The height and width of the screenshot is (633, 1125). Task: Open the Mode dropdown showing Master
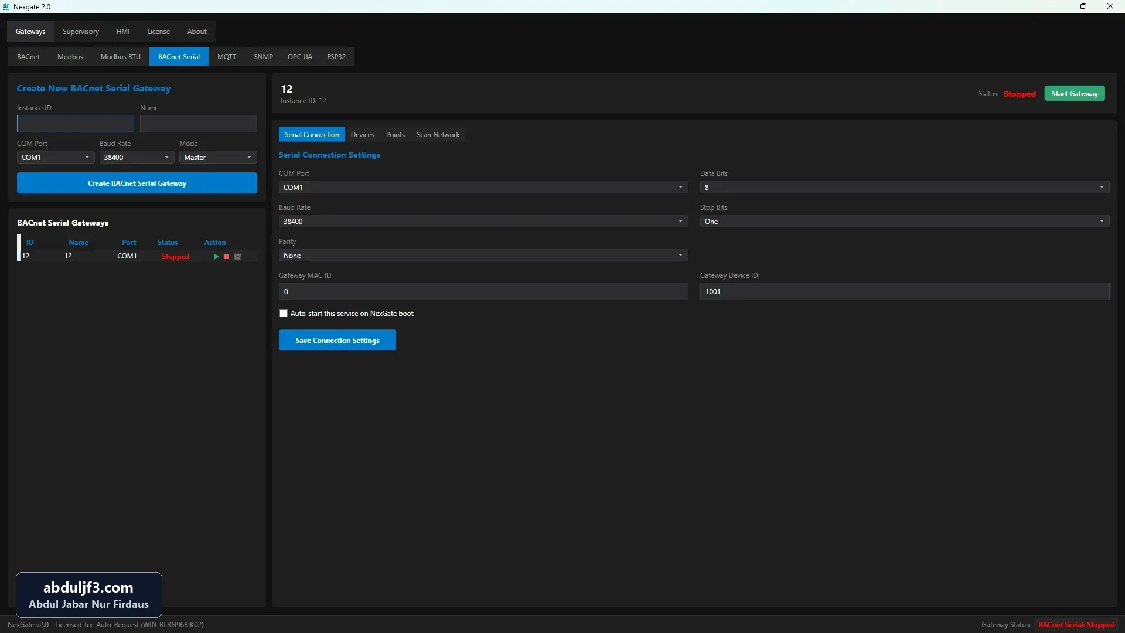pos(218,158)
